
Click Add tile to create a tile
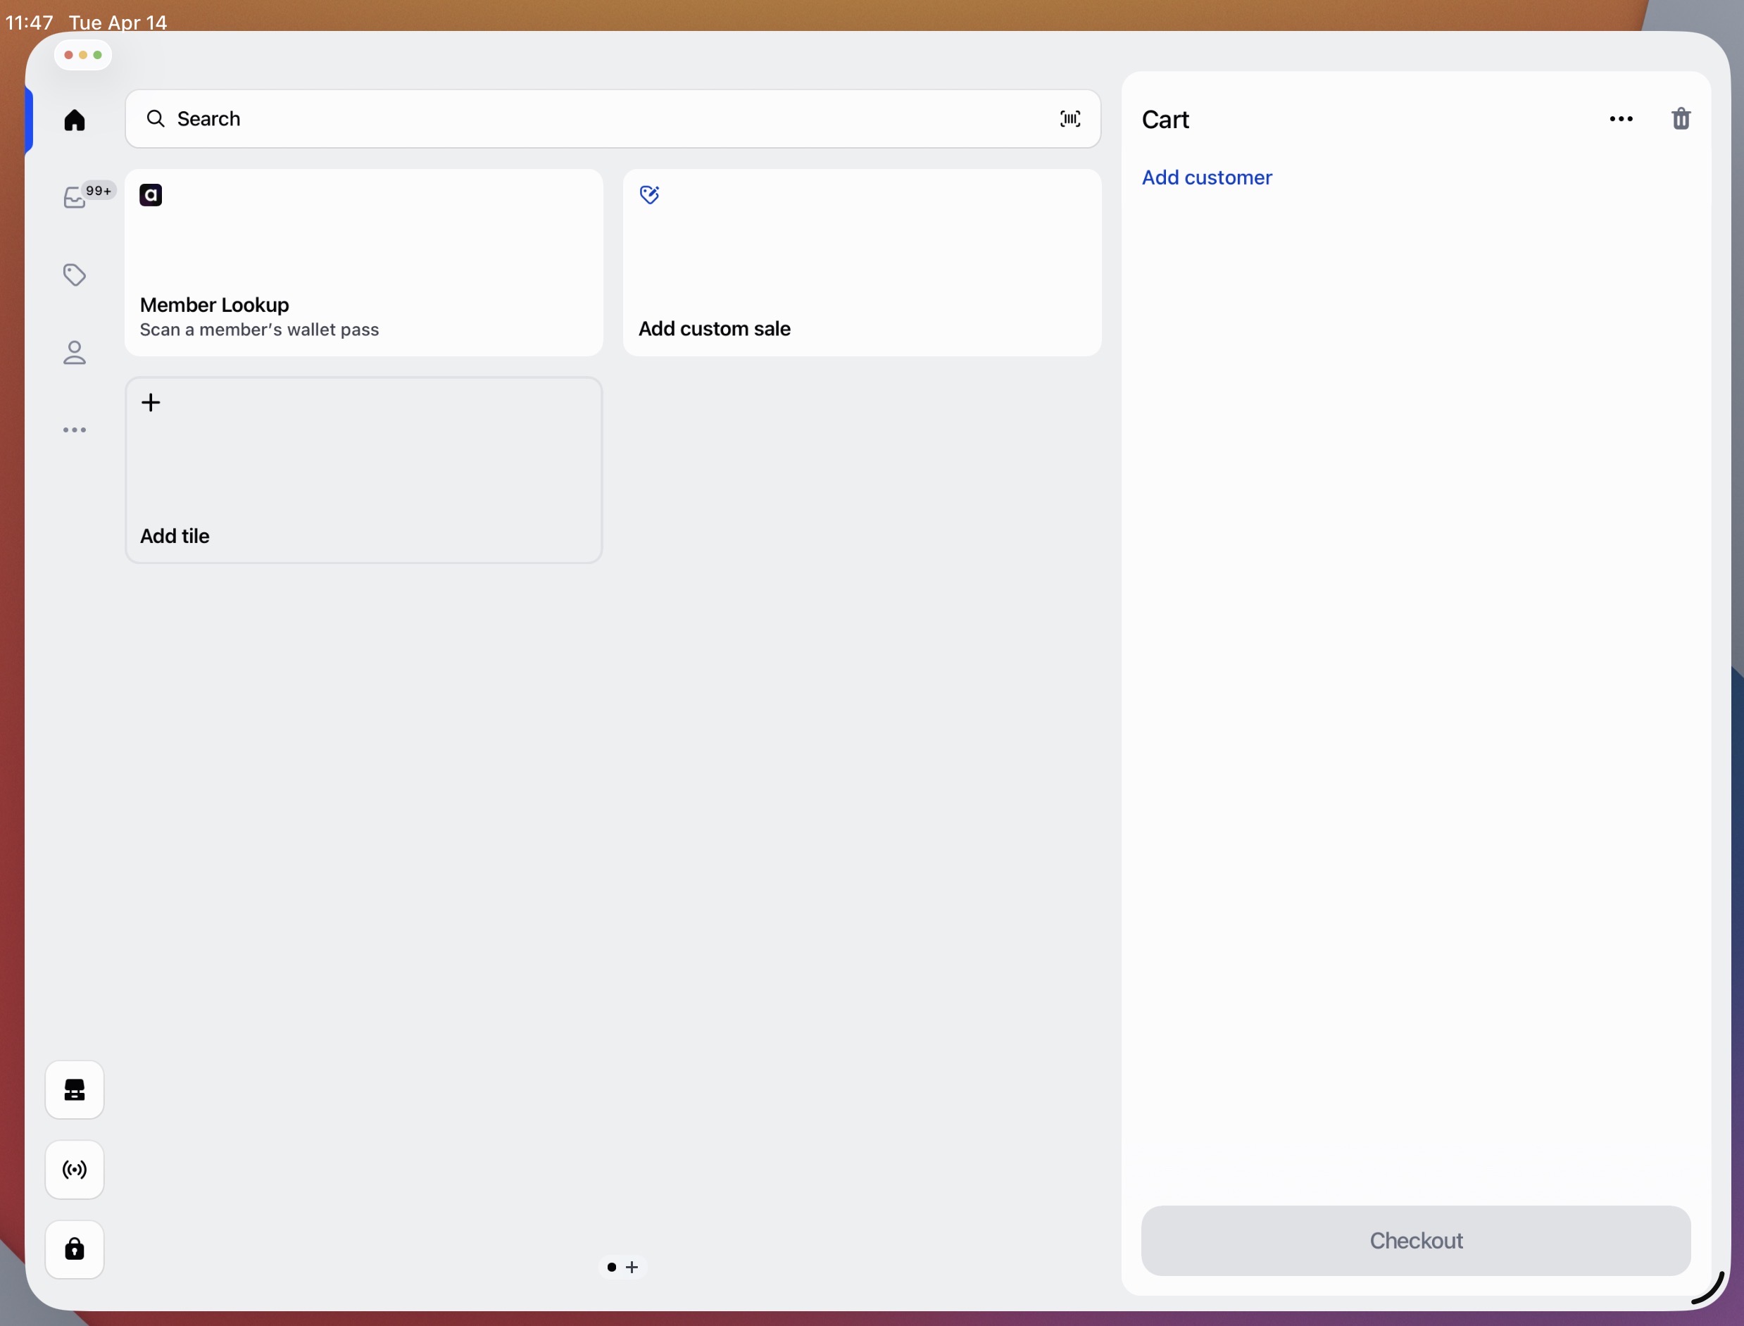(364, 470)
